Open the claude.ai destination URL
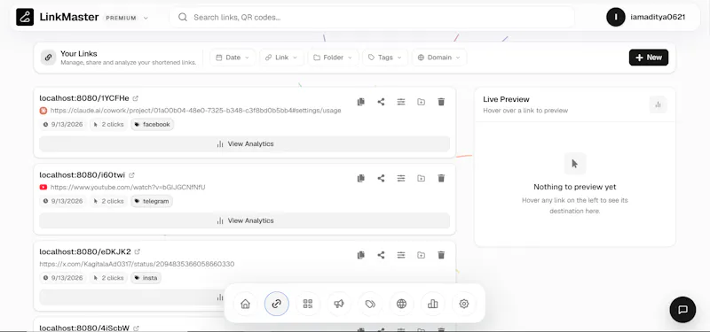This screenshot has width=710, height=332. pos(195,110)
